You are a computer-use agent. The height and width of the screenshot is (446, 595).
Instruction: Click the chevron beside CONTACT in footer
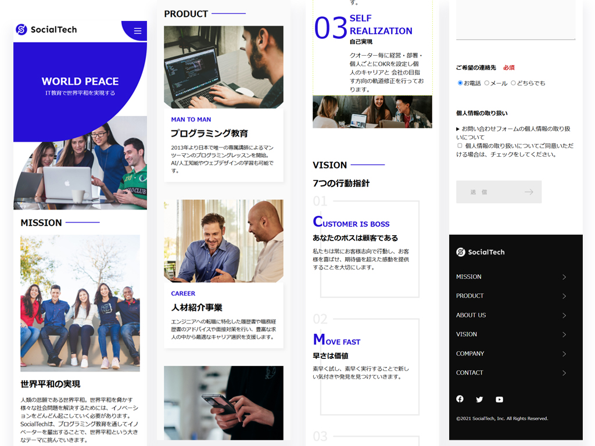[564, 373]
